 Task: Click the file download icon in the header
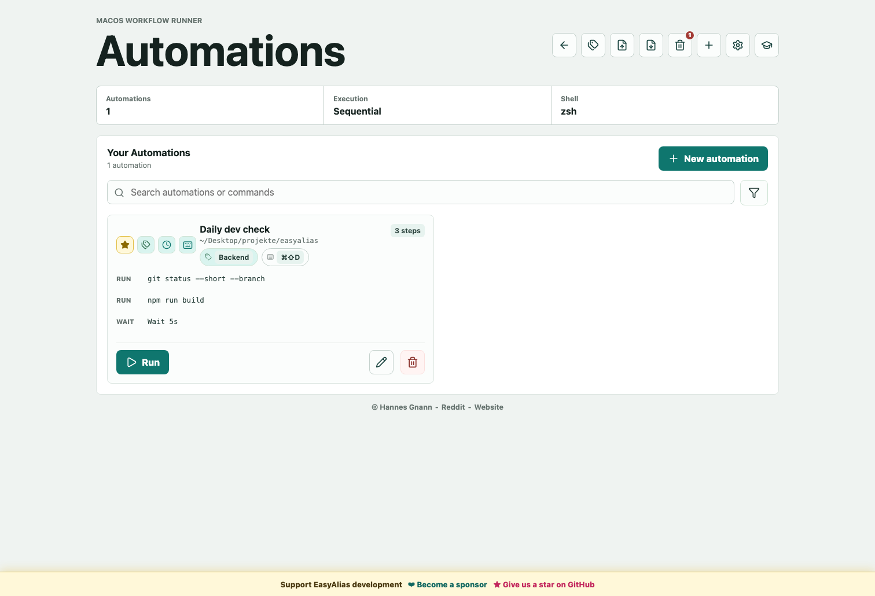(651, 45)
